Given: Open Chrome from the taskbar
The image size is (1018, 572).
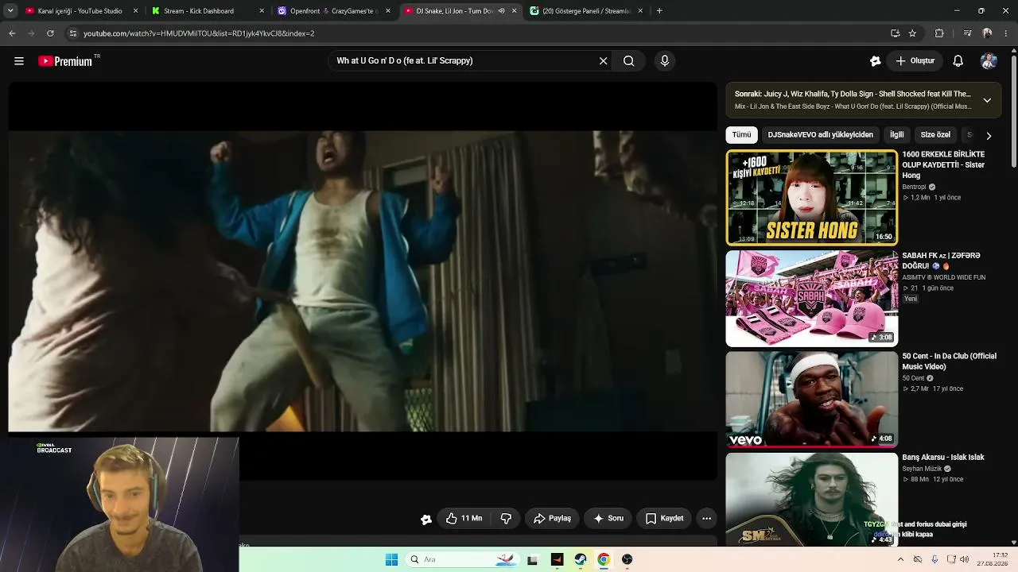Looking at the screenshot, I should [x=604, y=559].
